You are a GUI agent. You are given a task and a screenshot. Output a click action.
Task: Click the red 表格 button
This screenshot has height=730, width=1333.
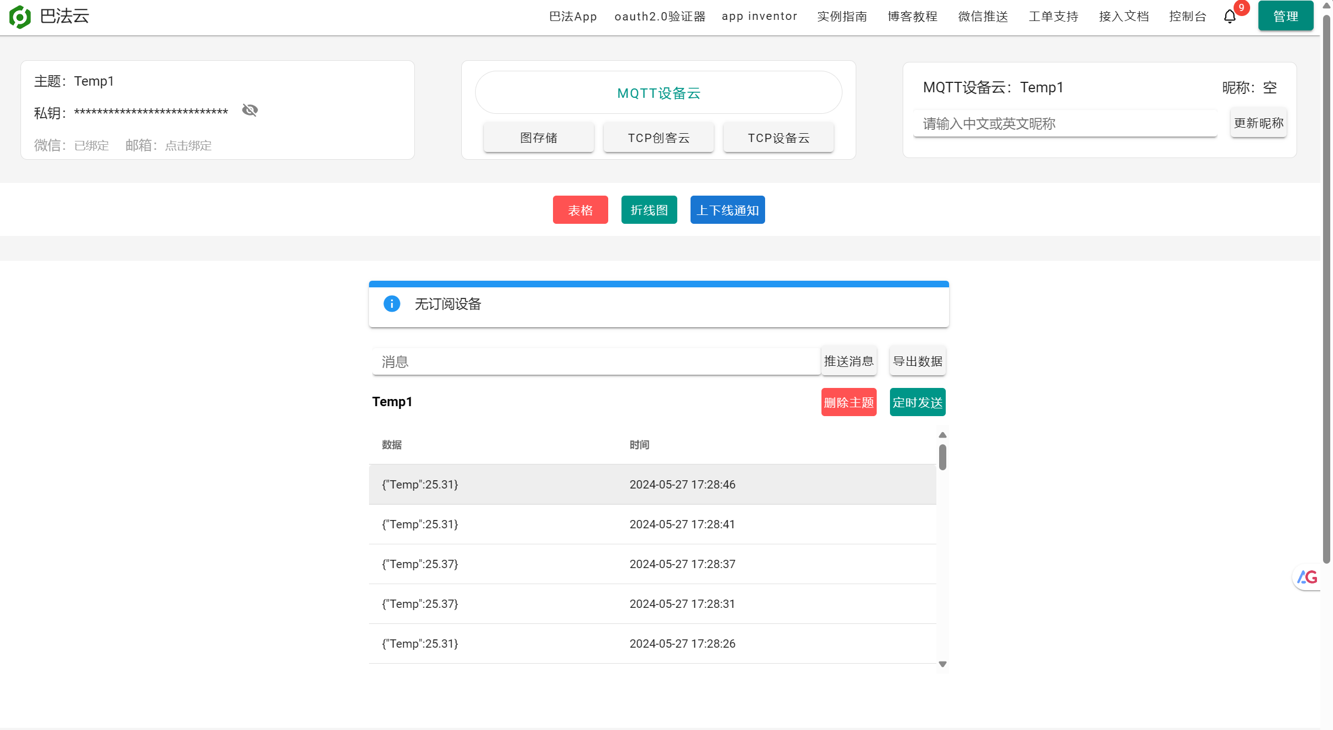coord(580,210)
